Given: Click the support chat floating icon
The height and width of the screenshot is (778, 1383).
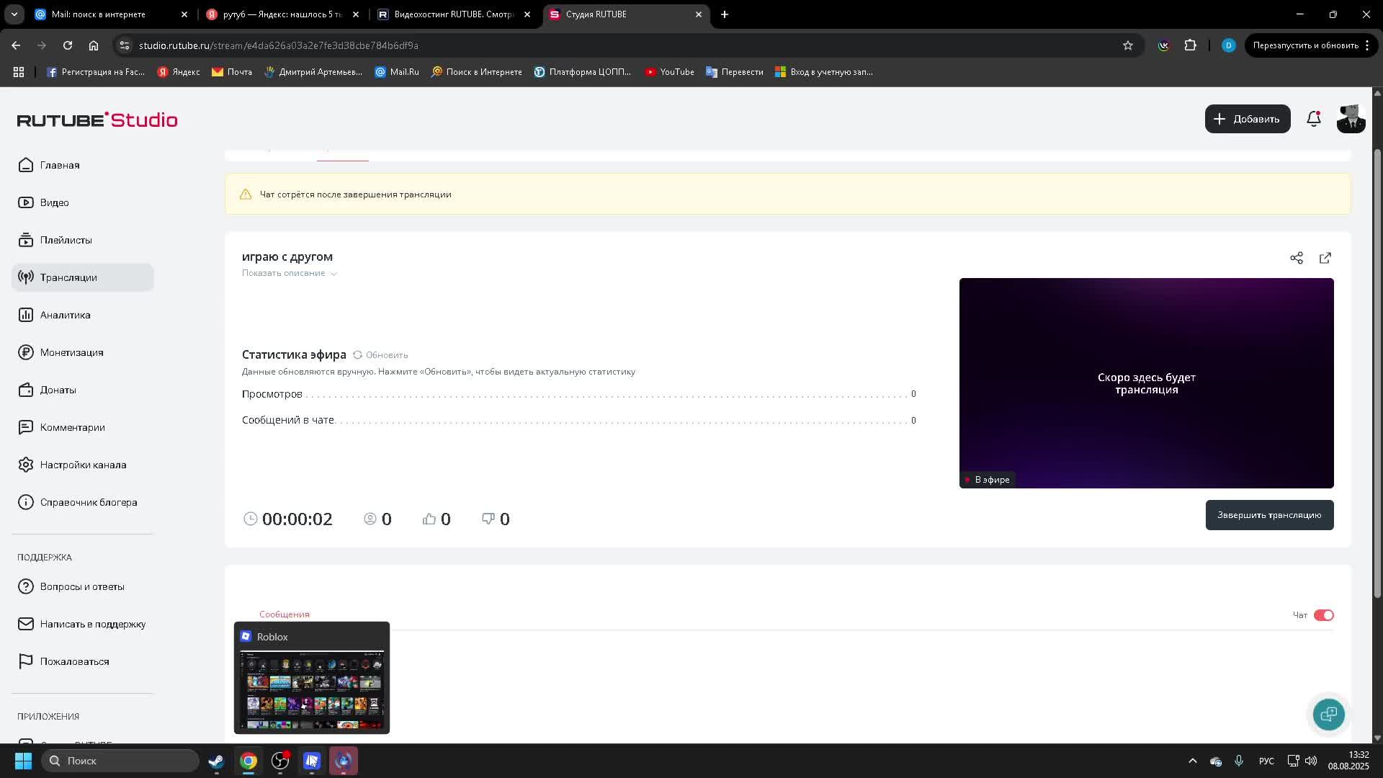Looking at the screenshot, I should click(1328, 714).
